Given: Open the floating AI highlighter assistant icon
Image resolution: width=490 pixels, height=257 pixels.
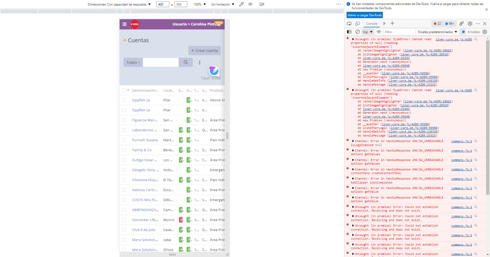Looking at the screenshot, I should [214, 71].
